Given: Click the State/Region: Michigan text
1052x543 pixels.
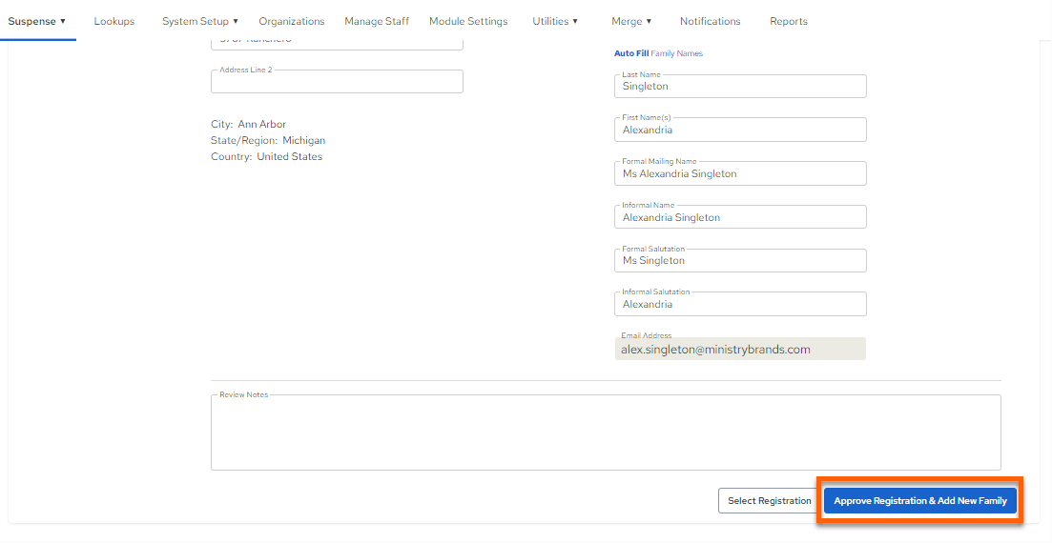Looking at the screenshot, I should [x=268, y=141].
